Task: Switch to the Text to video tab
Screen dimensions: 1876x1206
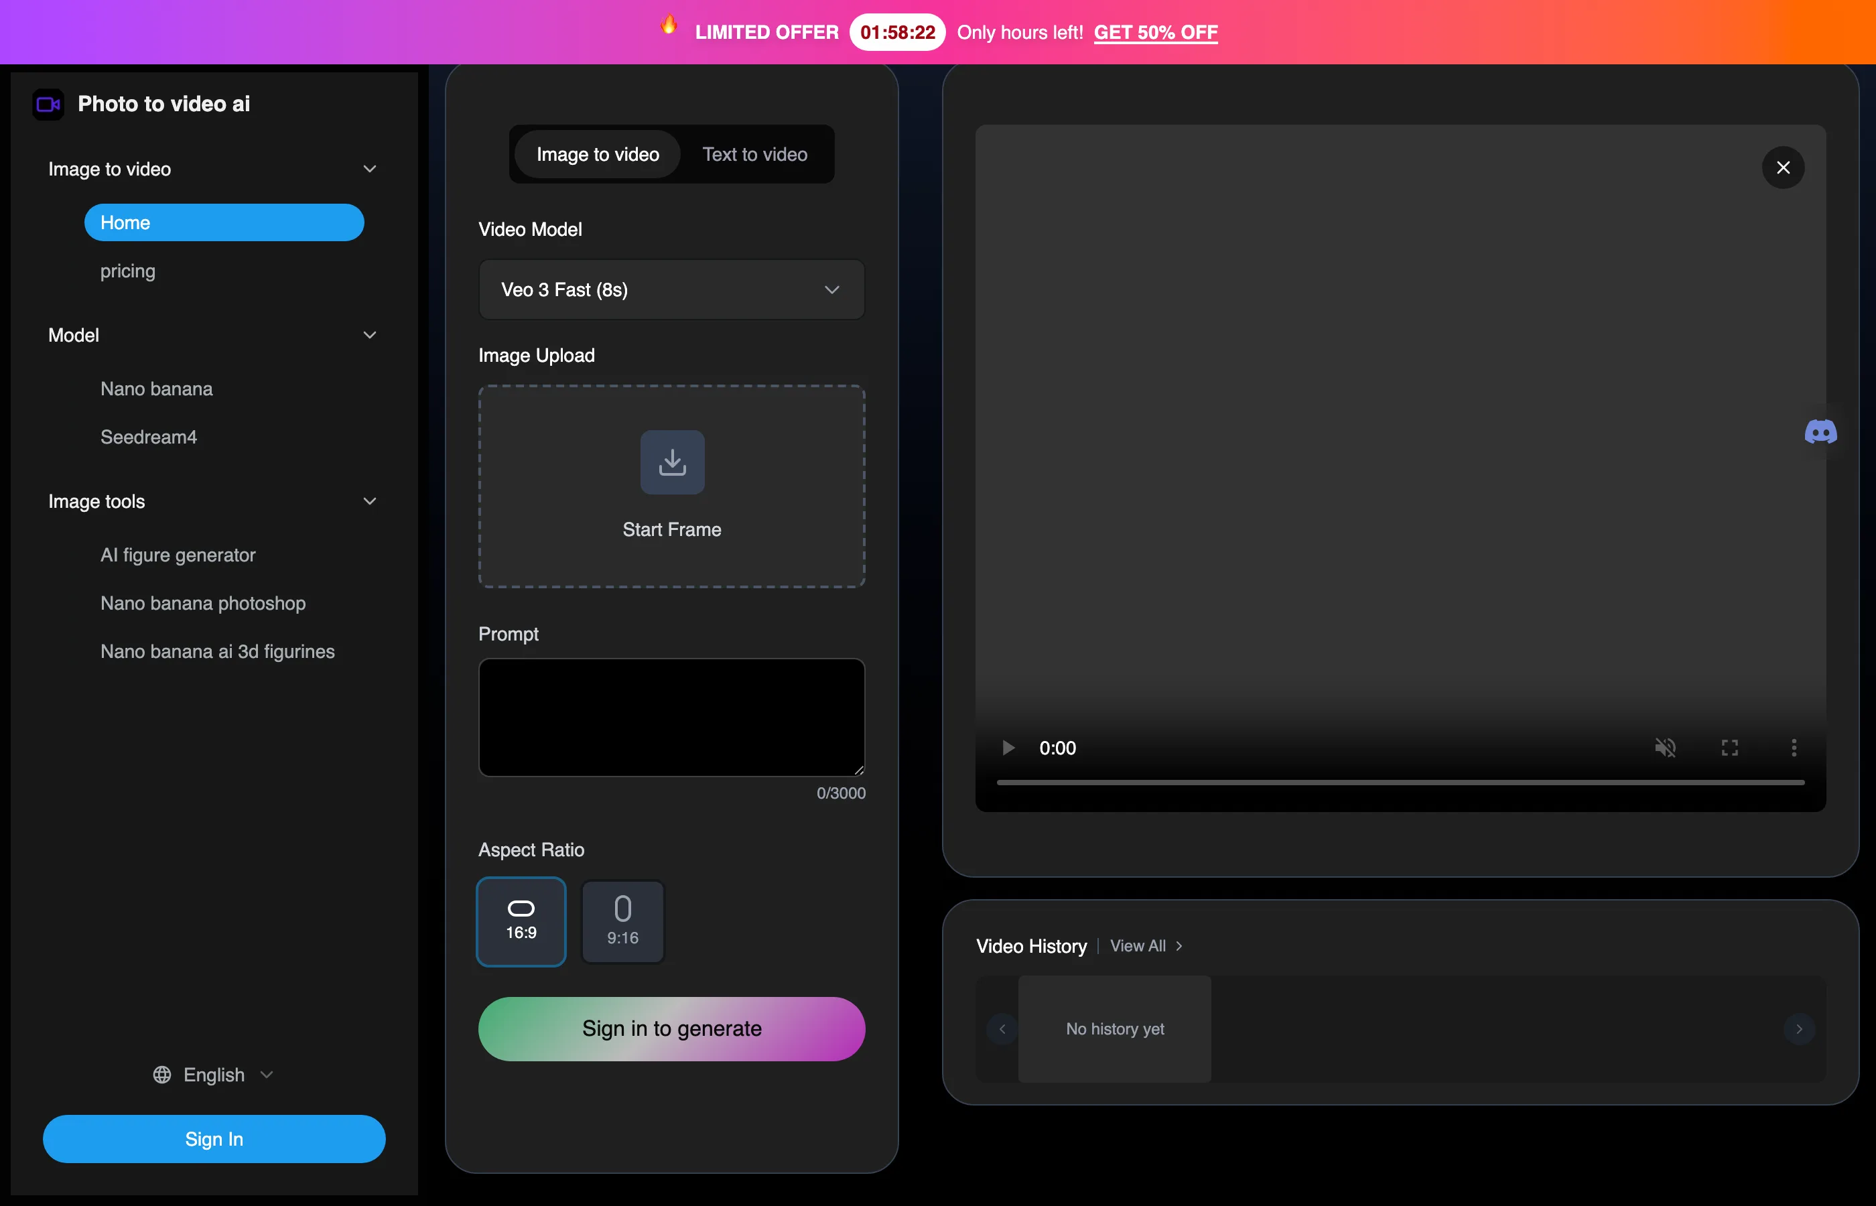Action: click(754, 153)
